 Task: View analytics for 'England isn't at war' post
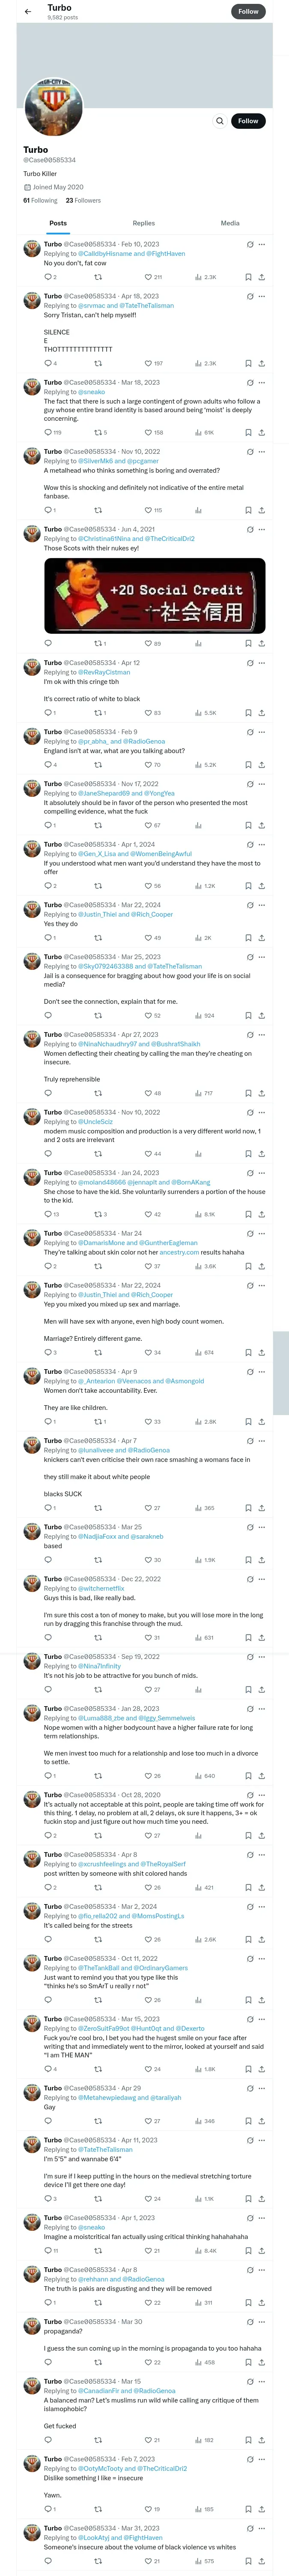pos(198,765)
